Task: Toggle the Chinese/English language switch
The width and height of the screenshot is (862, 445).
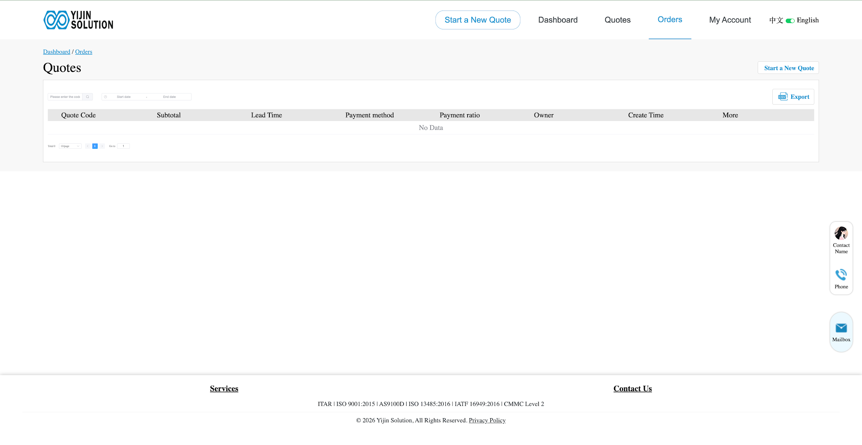Action: [x=790, y=21]
